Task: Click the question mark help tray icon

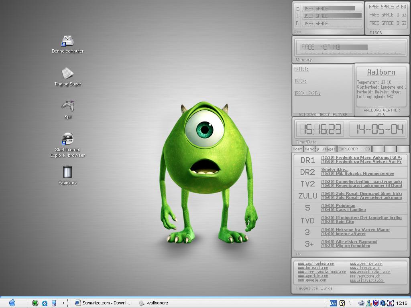Action: click(342, 303)
